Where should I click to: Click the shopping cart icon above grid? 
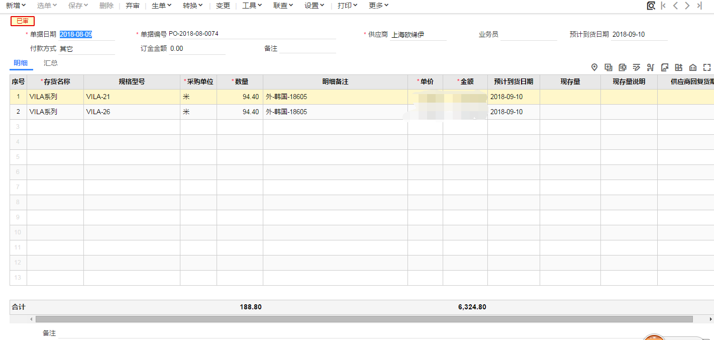coord(651,67)
